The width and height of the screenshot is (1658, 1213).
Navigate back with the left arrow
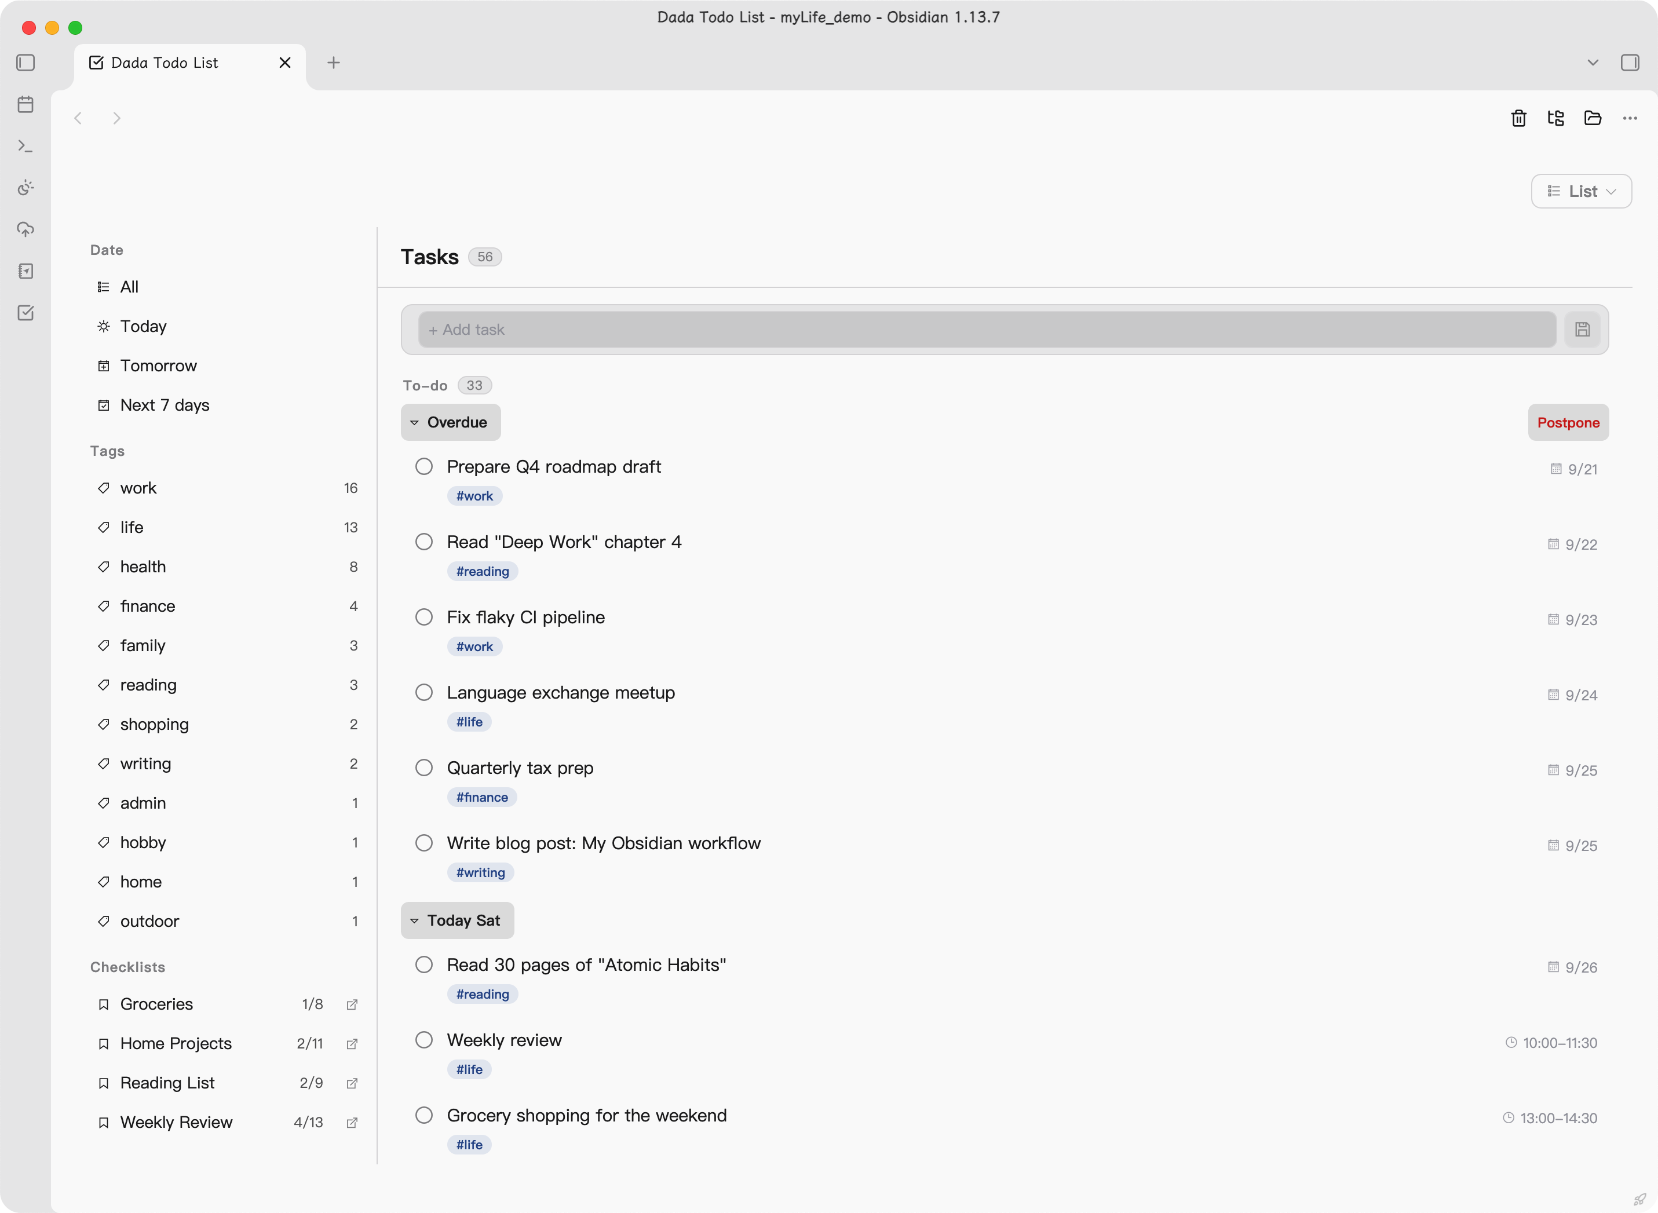pyautogui.click(x=79, y=118)
